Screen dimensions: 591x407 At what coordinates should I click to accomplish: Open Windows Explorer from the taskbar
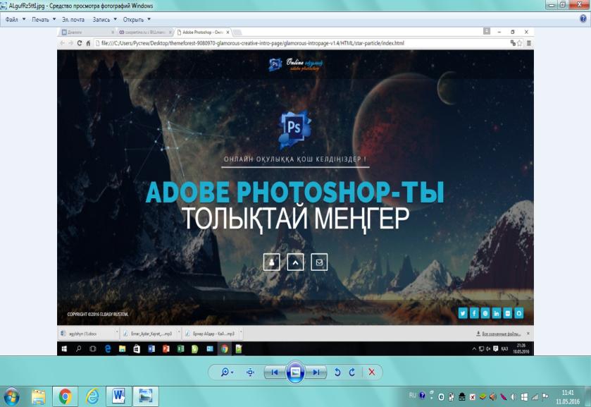pyautogui.click(x=39, y=396)
